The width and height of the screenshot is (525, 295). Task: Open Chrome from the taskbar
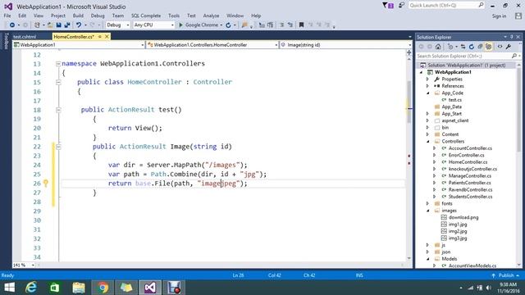[103, 288]
